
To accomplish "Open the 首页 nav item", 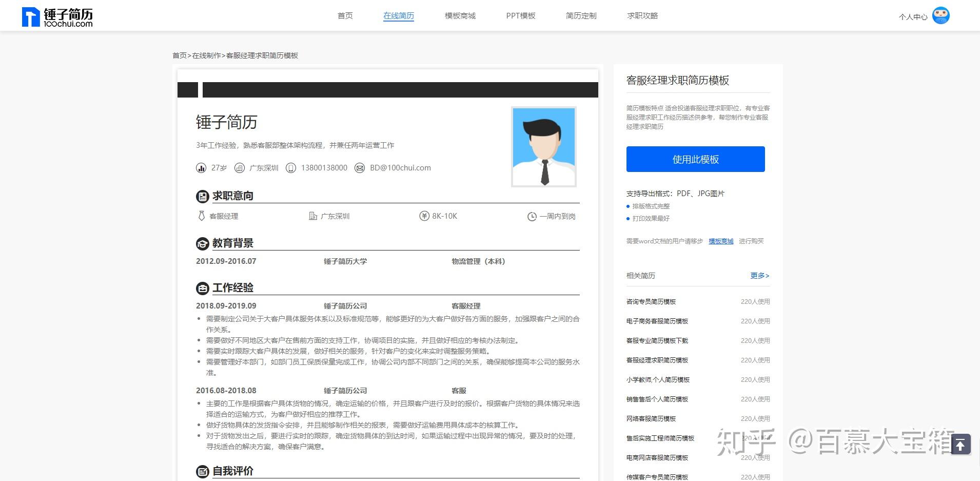I will [345, 16].
